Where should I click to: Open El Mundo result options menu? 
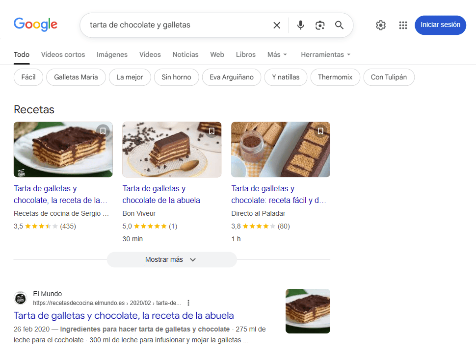coord(188,303)
